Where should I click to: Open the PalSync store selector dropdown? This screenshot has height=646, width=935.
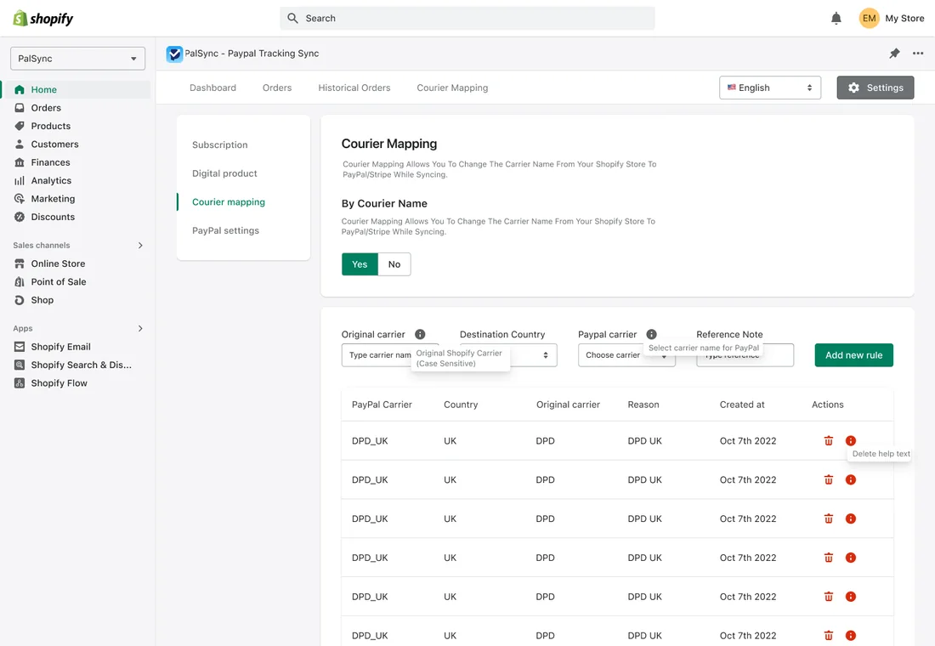77,59
